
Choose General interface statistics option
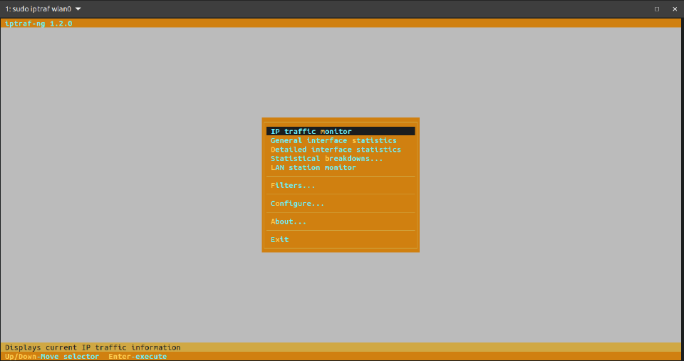(333, 141)
